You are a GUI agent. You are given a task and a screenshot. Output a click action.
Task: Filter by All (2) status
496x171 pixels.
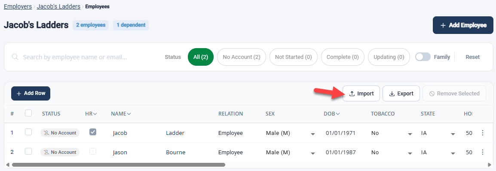coord(201,57)
